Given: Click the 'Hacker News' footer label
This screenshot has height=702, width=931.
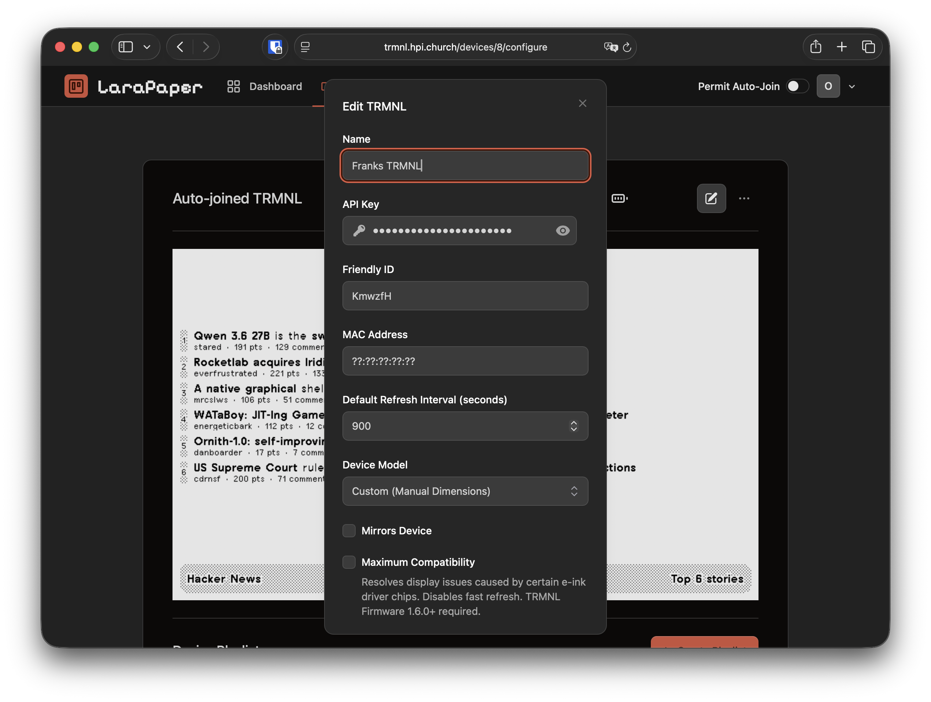Looking at the screenshot, I should click(224, 579).
